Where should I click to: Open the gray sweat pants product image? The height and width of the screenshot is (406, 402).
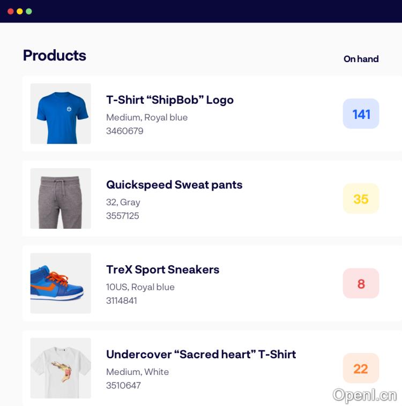(61, 199)
